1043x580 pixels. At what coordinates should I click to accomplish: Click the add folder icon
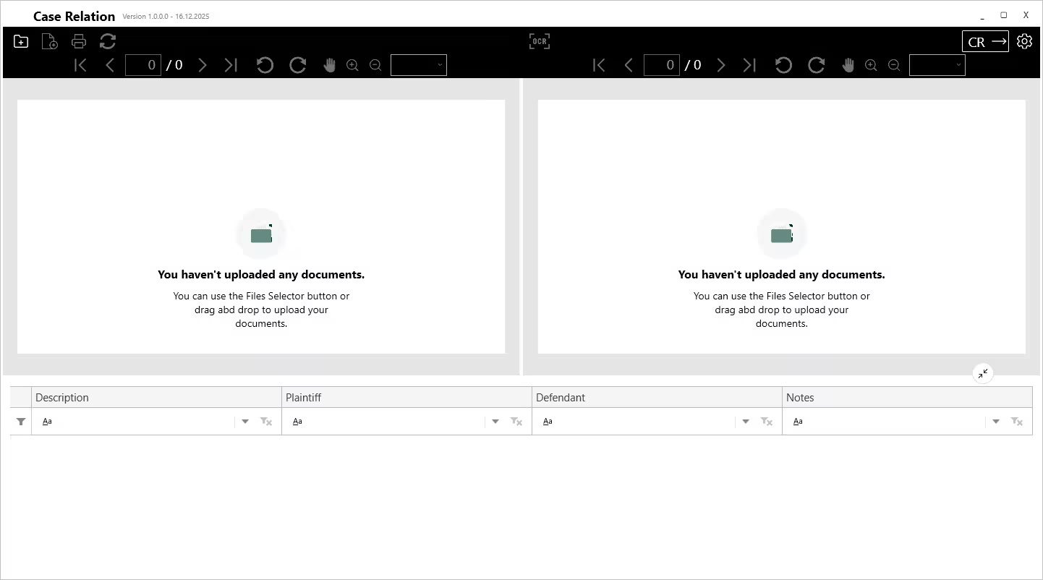pos(21,42)
